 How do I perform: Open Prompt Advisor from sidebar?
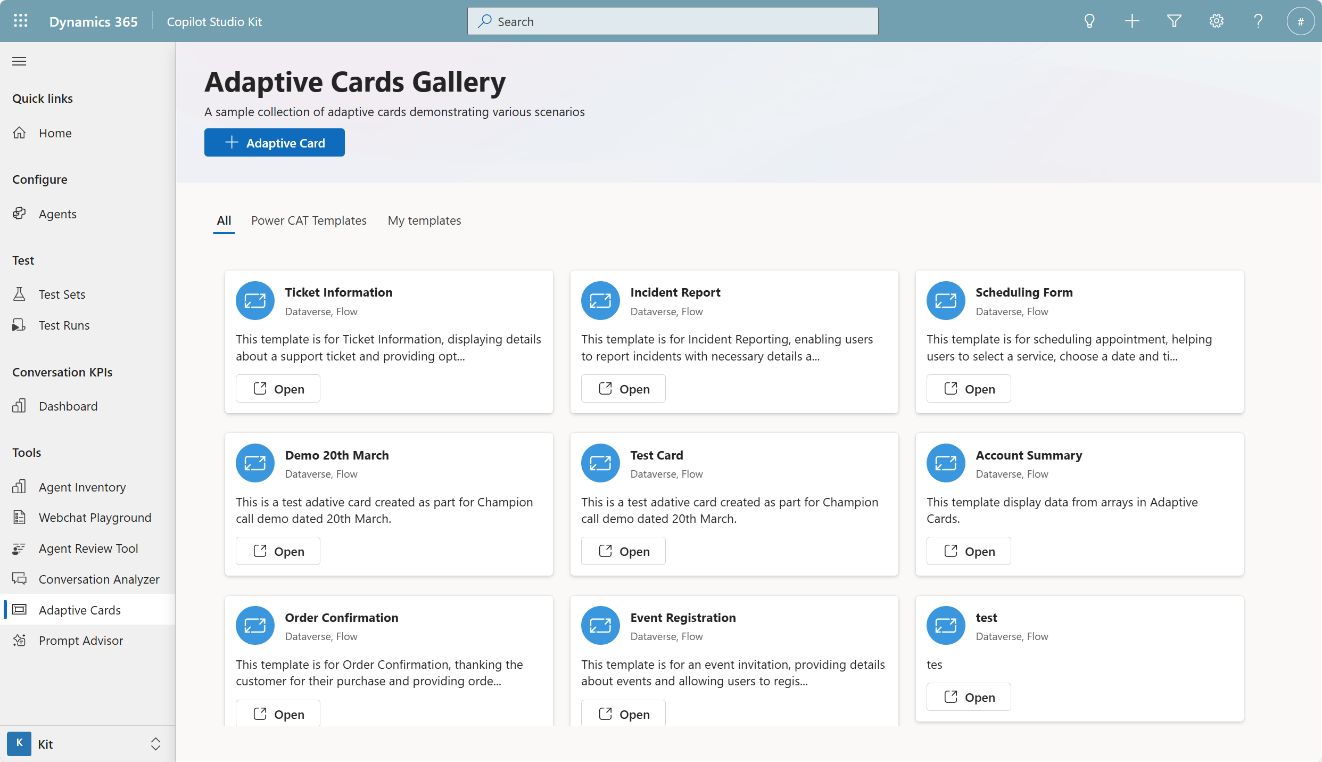80,641
